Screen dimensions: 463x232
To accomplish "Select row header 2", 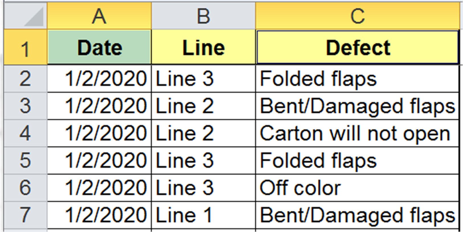I will tap(24, 79).
